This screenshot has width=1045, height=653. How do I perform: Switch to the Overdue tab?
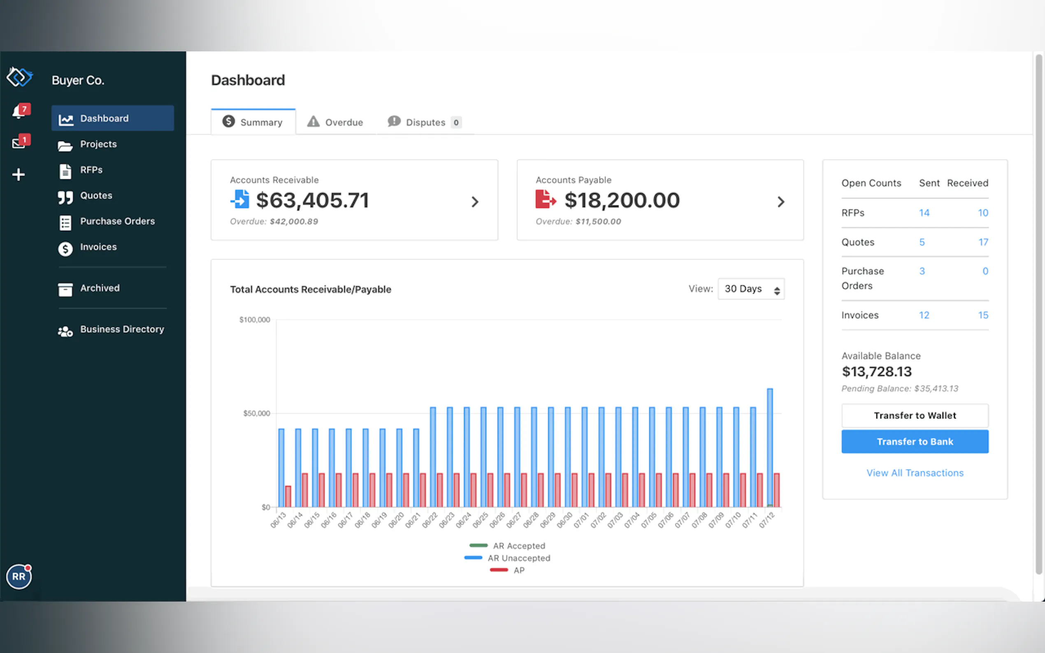(x=336, y=122)
